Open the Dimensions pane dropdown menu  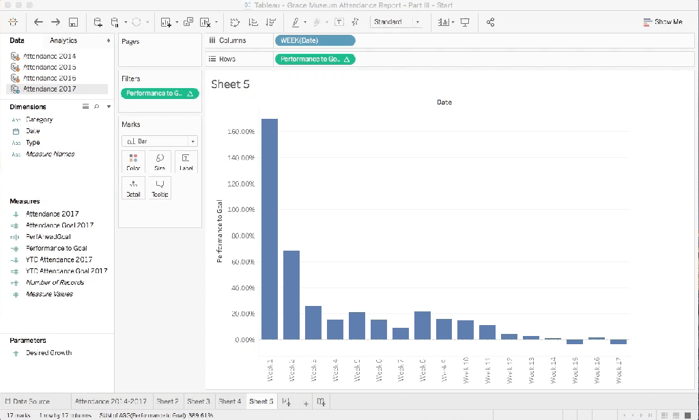109,107
